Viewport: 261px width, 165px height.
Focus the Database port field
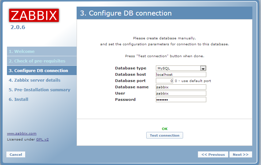164,81
